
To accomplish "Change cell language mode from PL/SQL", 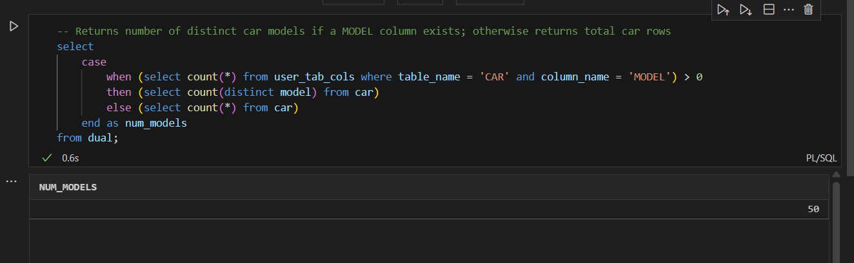I will pyautogui.click(x=820, y=158).
